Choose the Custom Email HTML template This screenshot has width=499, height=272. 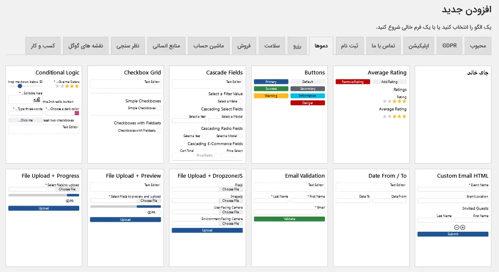(x=453, y=218)
